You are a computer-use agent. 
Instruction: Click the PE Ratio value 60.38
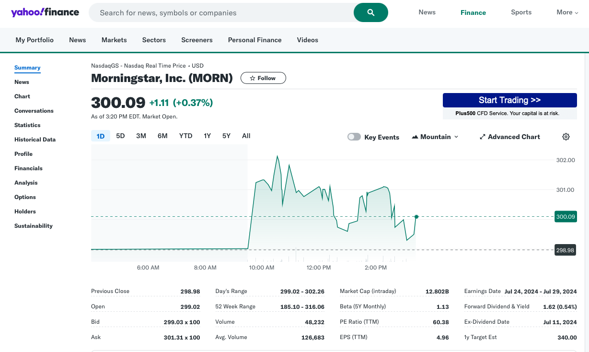[441, 322]
